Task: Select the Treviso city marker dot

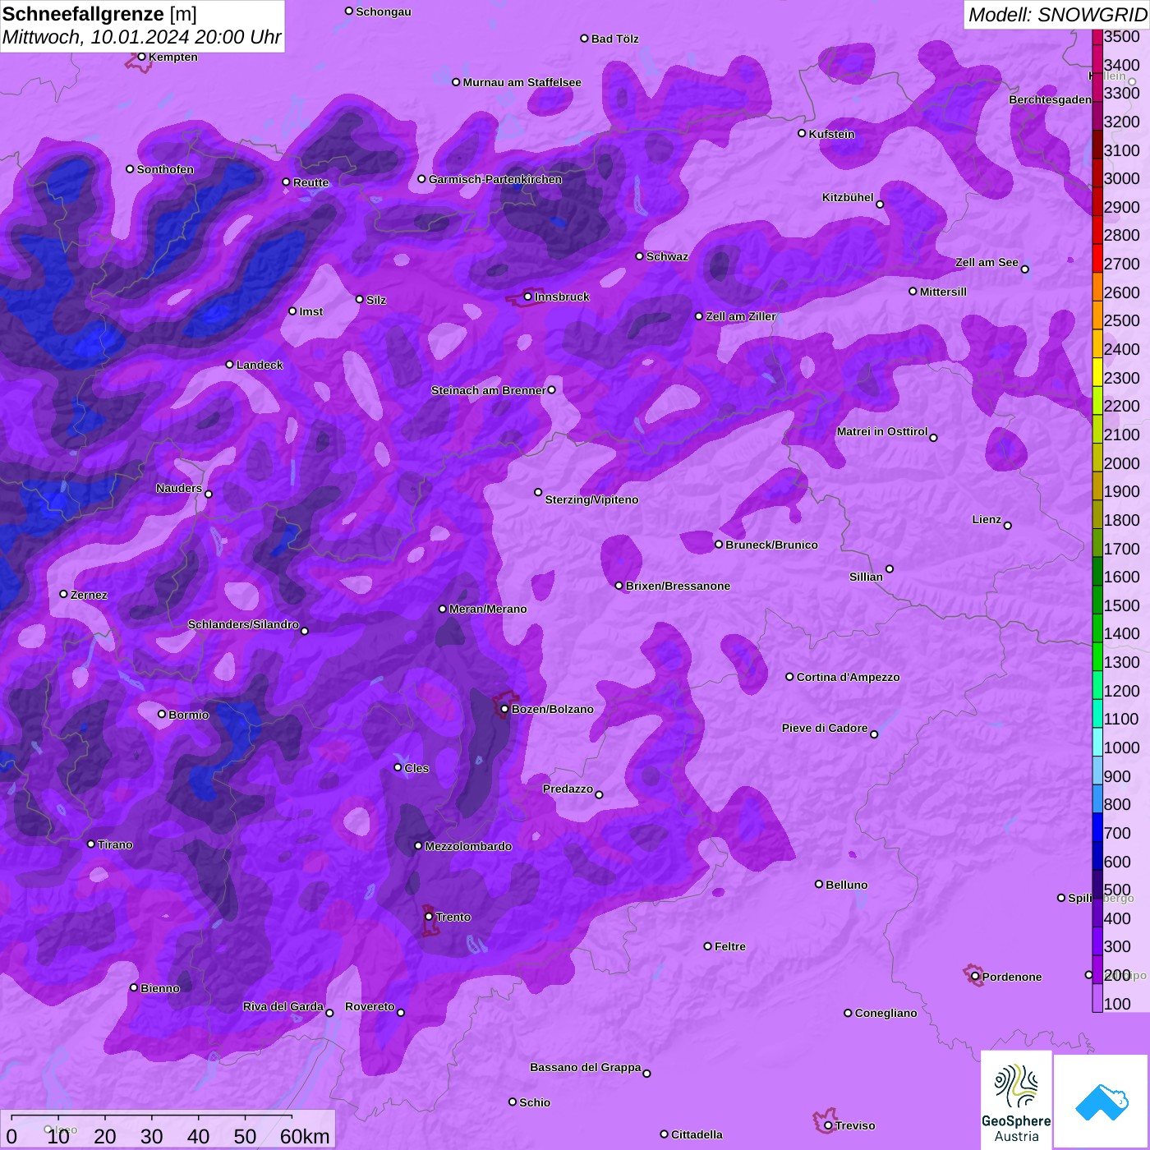Action: 828,1125
